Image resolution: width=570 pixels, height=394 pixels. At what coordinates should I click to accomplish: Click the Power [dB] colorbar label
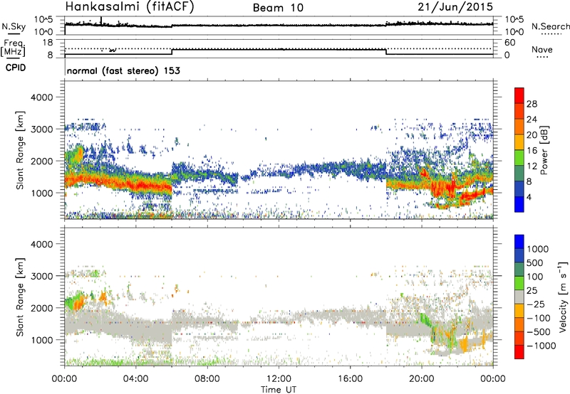pyautogui.click(x=544, y=150)
